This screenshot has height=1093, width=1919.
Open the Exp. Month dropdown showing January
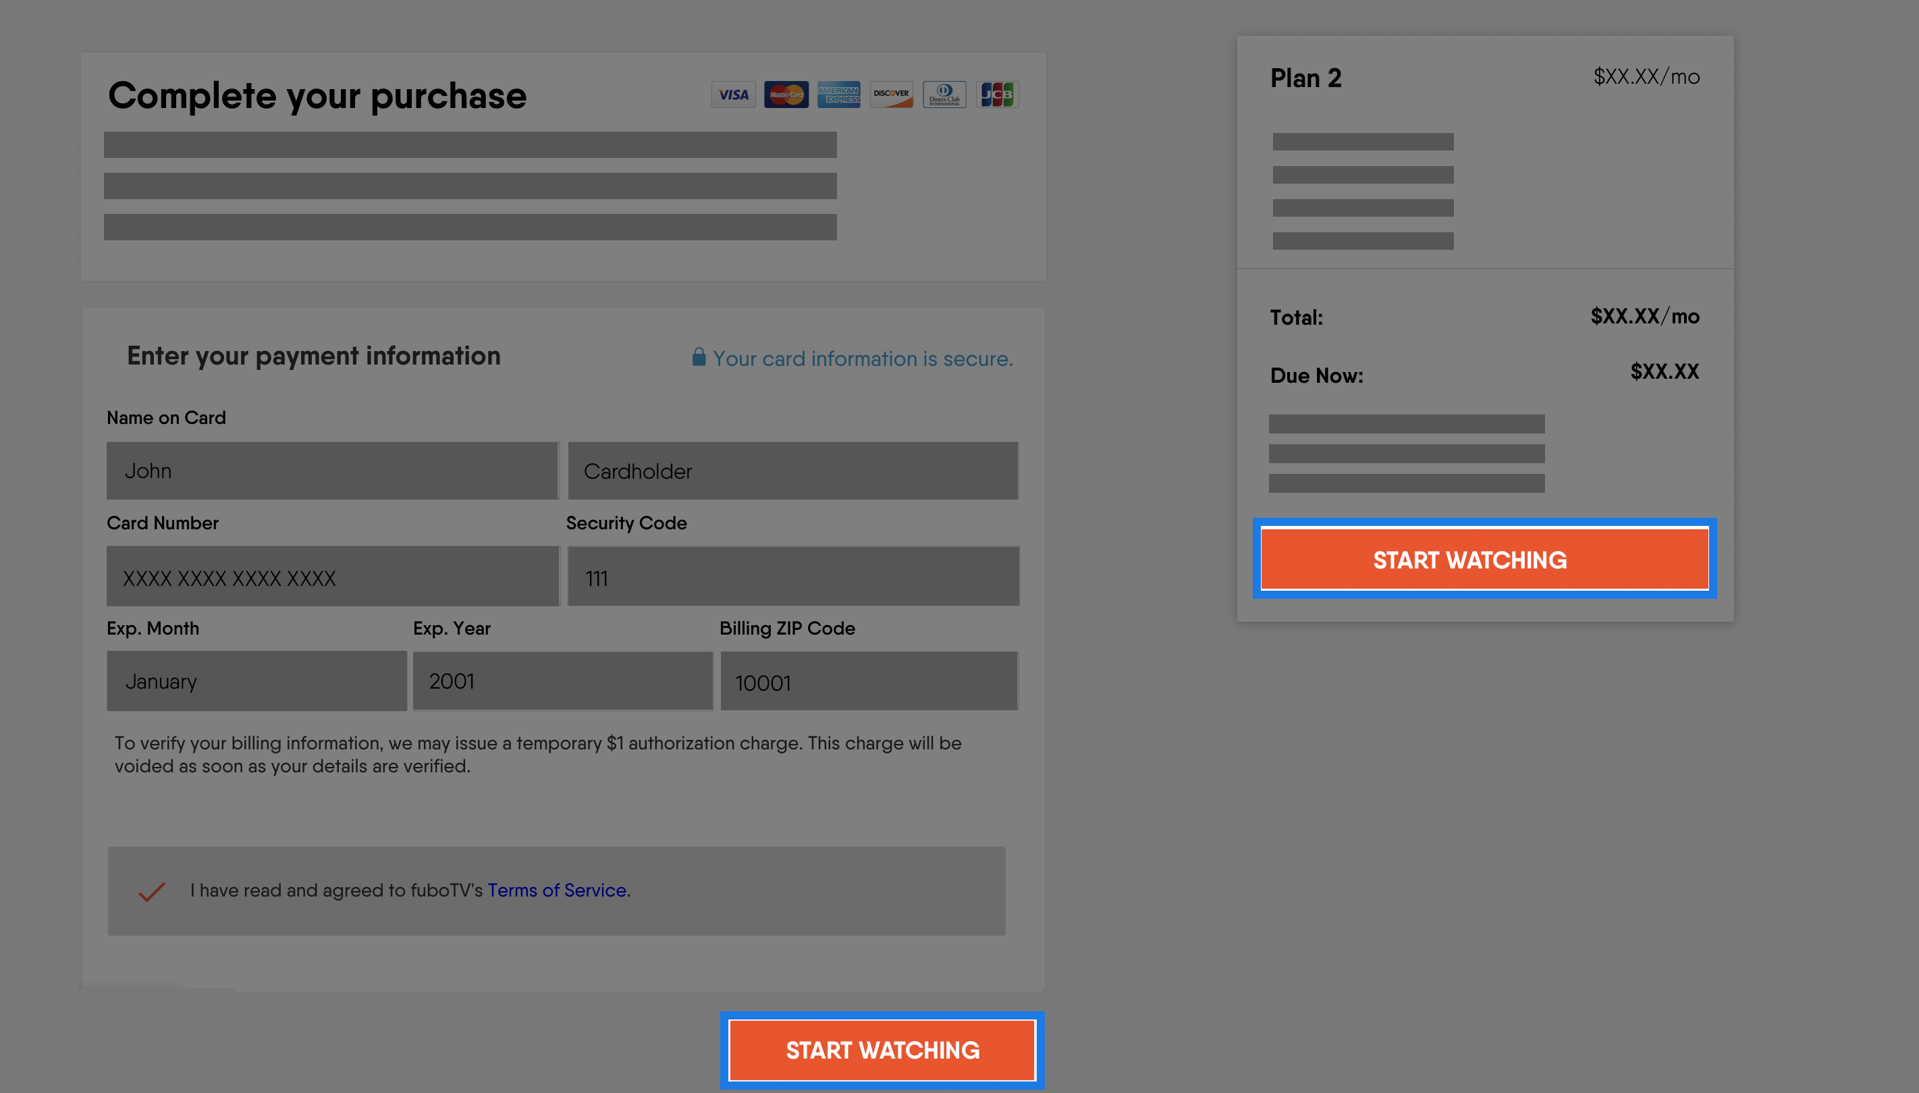[x=256, y=681]
